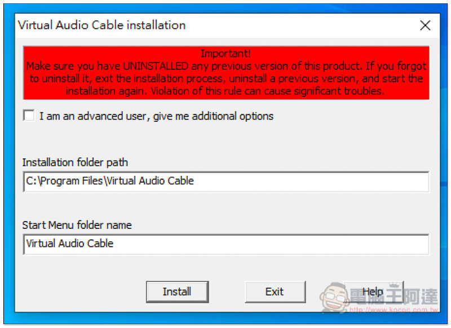Quit the installer using the Exit button
Image resolution: width=451 pixels, height=328 pixels.
(x=275, y=291)
